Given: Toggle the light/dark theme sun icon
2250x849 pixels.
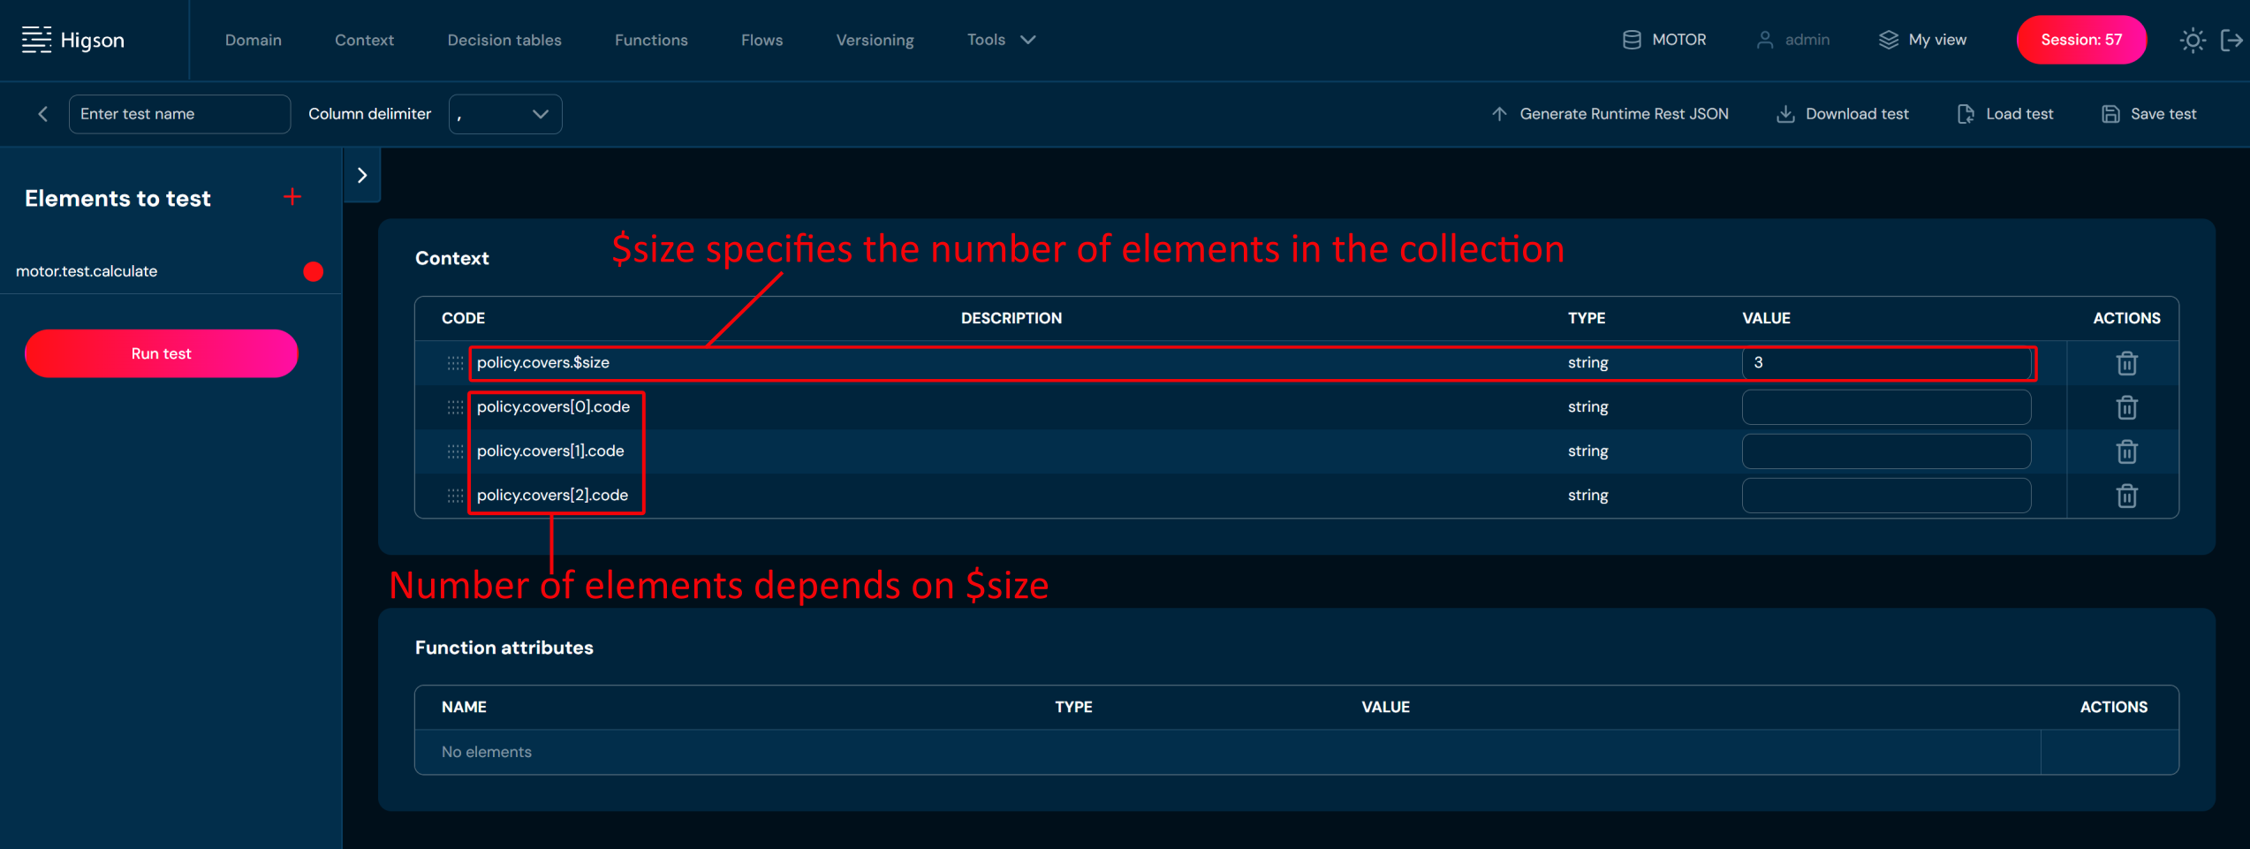Looking at the screenshot, I should [x=2192, y=41].
